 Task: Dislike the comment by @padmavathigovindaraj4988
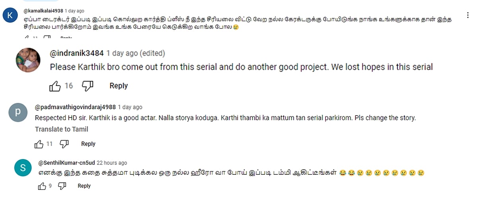click(63, 144)
